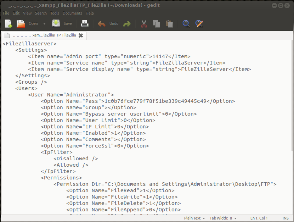The width and height of the screenshot is (294, 222).
Task: Click the Find and Replace icon
Action: 199,24
